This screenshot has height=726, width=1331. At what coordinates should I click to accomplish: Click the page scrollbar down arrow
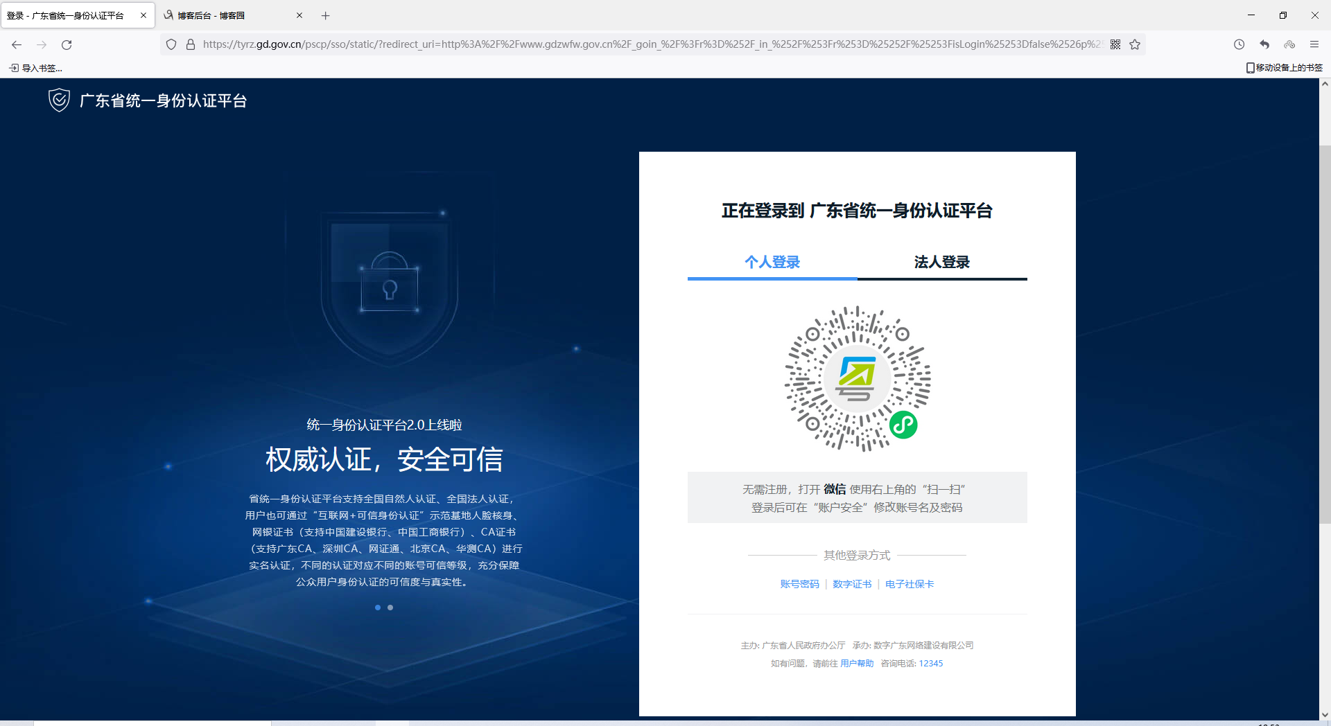click(x=1325, y=714)
